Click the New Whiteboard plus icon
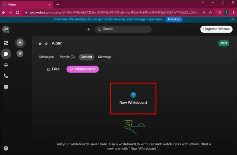237x155 pixels. coord(133,95)
